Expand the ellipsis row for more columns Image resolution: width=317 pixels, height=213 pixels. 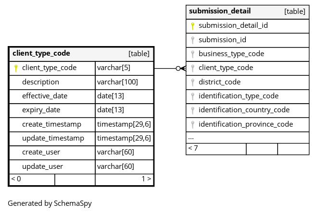pyautogui.click(x=191, y=138)
